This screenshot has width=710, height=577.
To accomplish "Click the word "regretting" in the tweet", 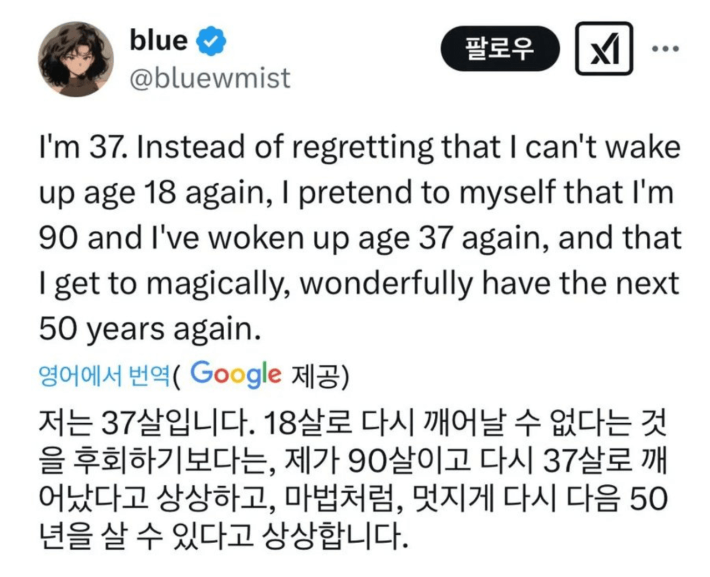I will 362,148.
